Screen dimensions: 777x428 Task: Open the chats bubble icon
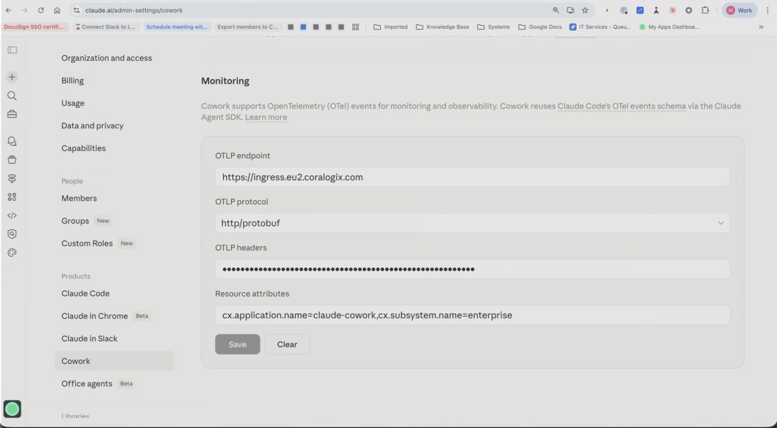click(12, 141)
